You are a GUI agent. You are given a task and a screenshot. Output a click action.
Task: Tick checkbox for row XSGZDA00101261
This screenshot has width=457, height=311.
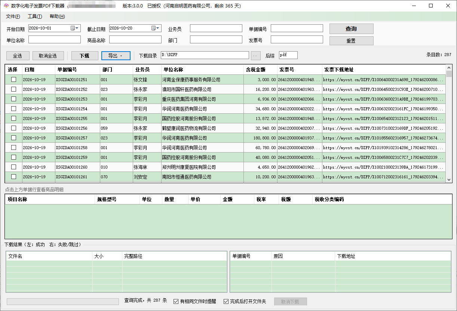coord(13,177)
